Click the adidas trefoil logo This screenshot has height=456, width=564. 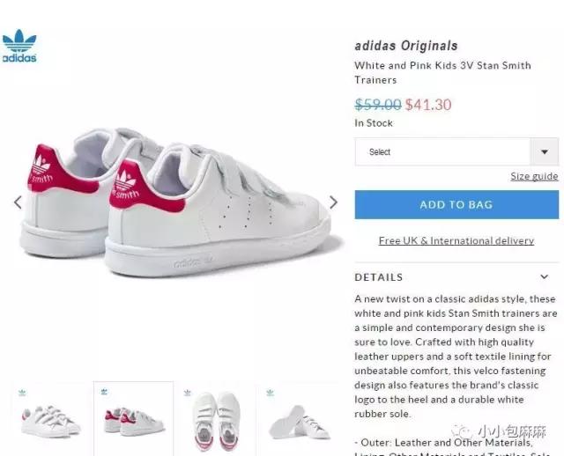[x=19, y=46]
